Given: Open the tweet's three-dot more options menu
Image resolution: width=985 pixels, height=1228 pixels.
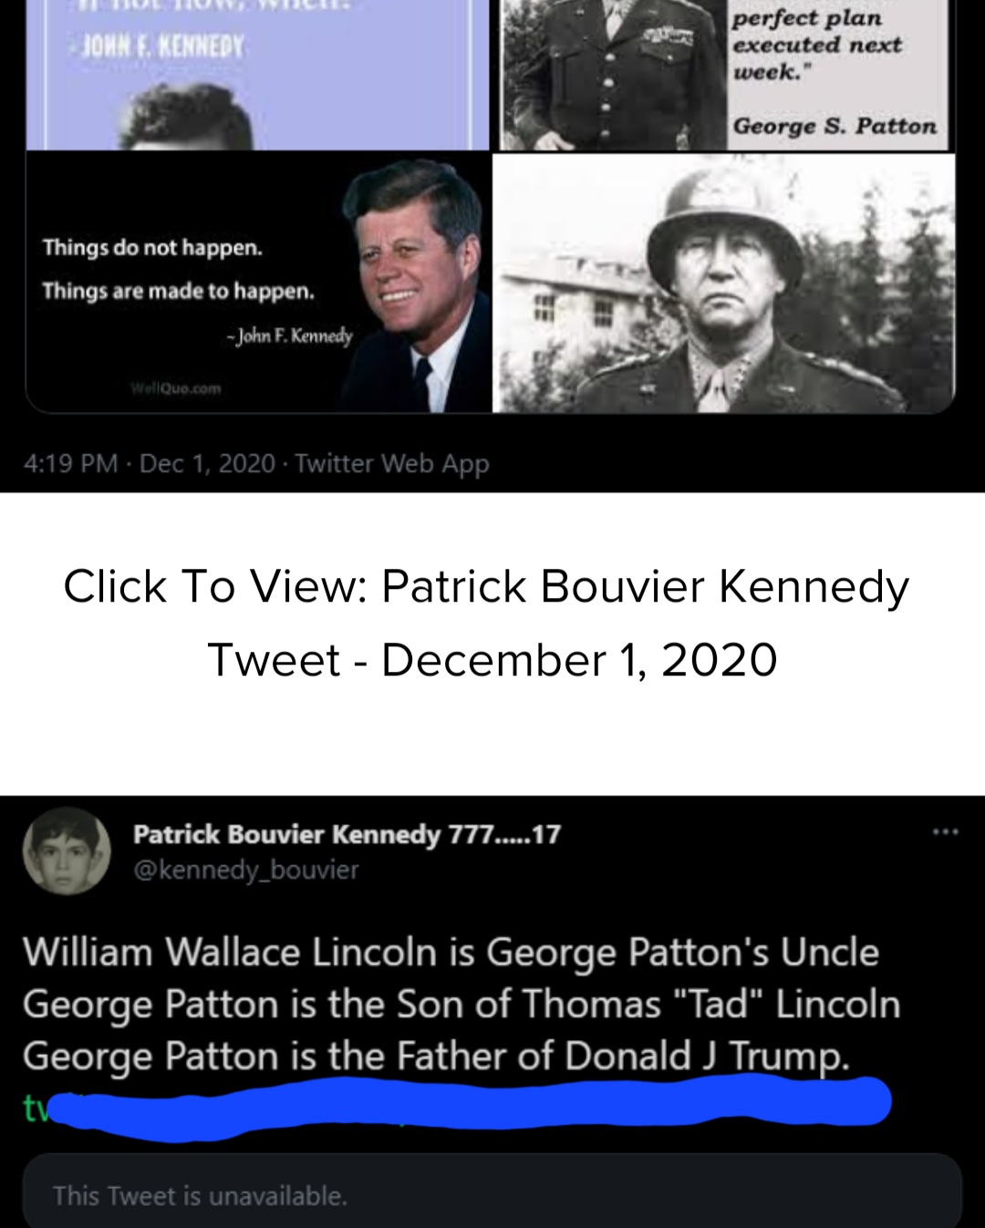Looking at the screenshot, I should [x=945, y=831].
